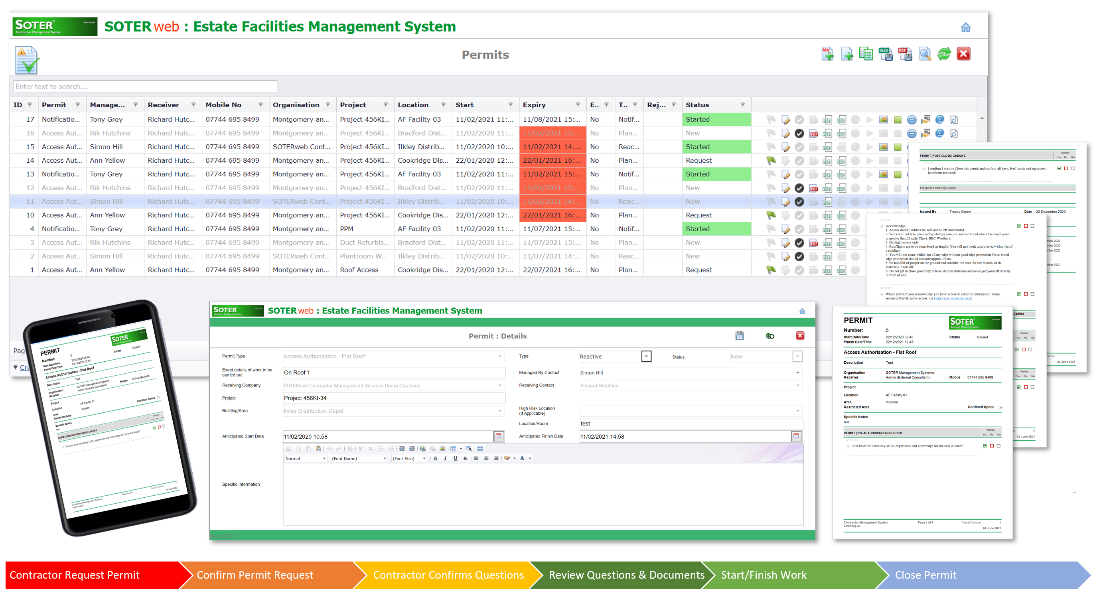Viewport: 1099px width, 601px height.
Task: Open document search icon on permit 17 row
Action: (x=954, y=119)
